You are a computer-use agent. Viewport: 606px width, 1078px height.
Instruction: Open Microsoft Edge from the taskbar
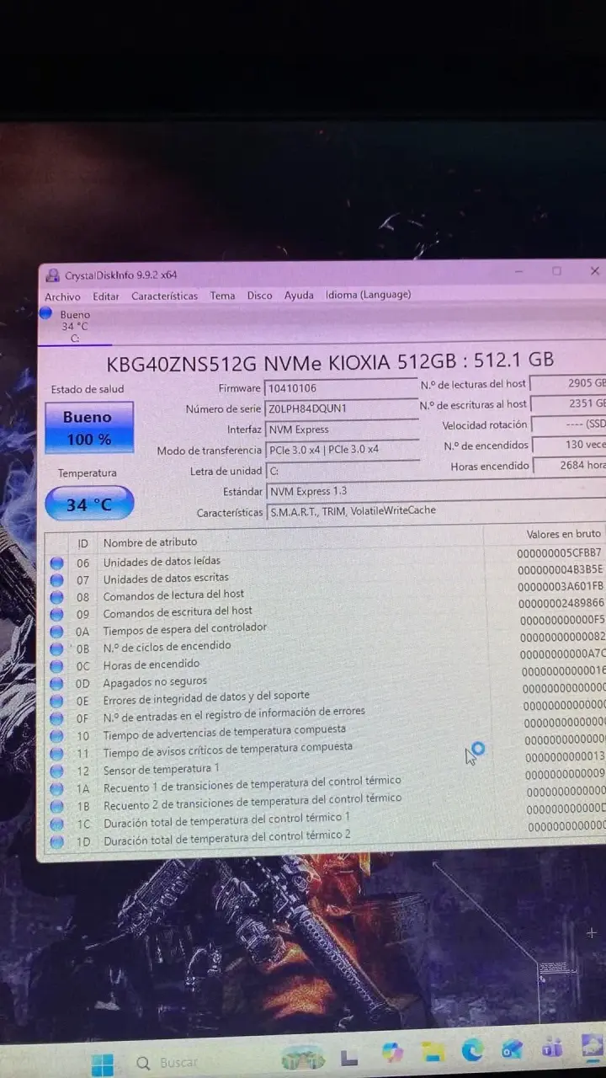[x=473, y=1049]
